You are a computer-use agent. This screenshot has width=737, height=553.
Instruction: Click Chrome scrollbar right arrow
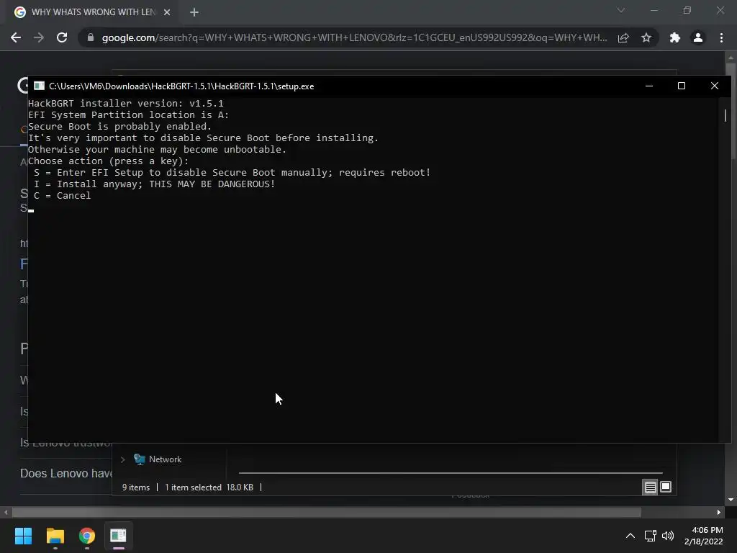(x=719, y=512)
